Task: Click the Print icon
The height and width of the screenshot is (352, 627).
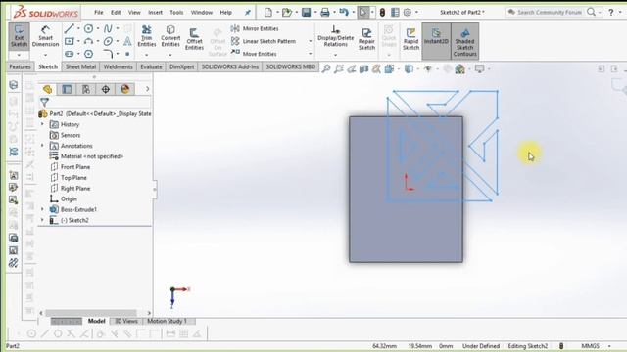Action: tap(325, 13)
